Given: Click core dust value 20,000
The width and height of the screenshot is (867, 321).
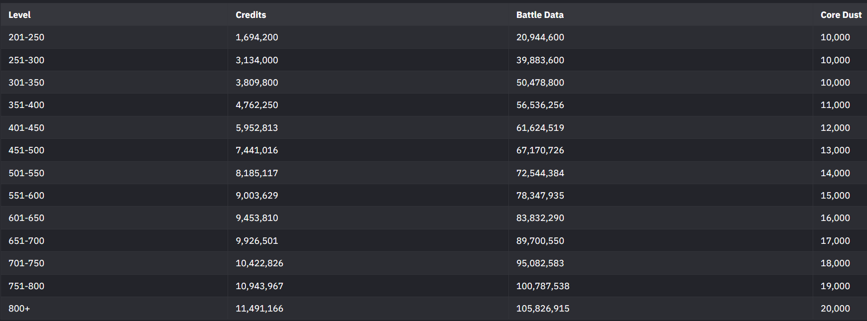Looking at the screenshot, I should coord(835,309).
